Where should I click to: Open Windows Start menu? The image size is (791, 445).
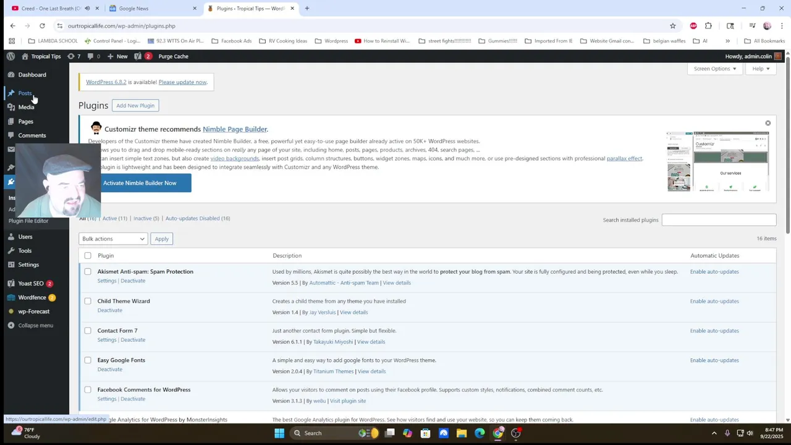click(x=279, y=433)
